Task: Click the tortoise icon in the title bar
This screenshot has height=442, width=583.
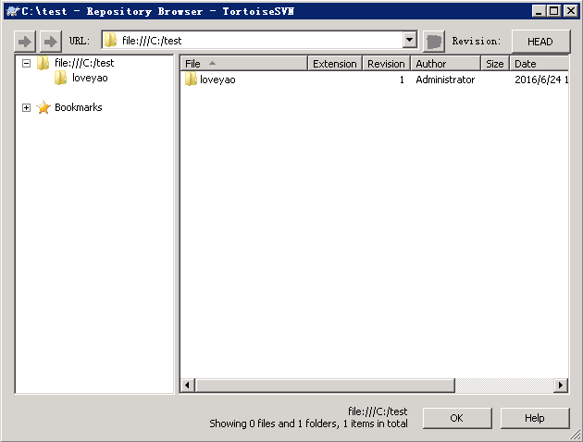Action: click(x=13, y=11)
